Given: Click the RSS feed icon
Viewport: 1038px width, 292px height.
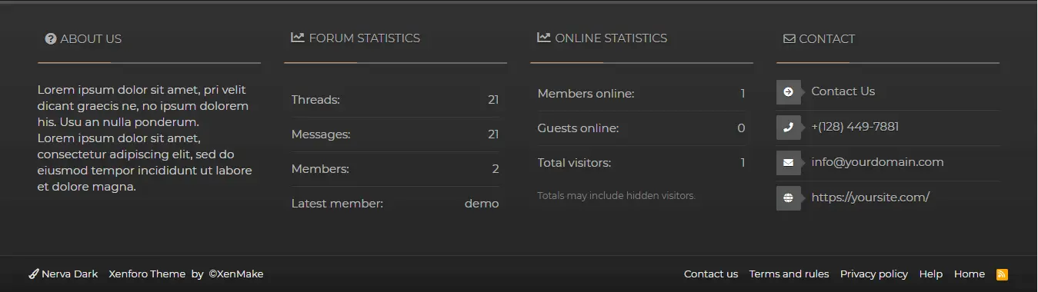Looking at the screenshot, I should [x=1002, y=274].
